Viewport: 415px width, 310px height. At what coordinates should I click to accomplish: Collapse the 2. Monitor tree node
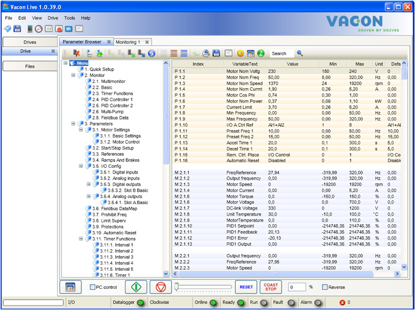point(74,75)
